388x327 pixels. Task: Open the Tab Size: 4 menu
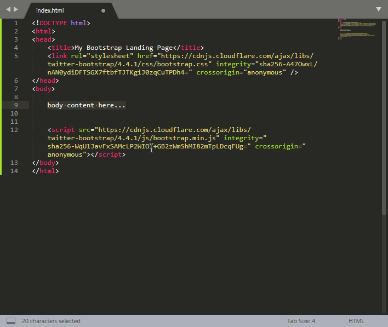301,321
